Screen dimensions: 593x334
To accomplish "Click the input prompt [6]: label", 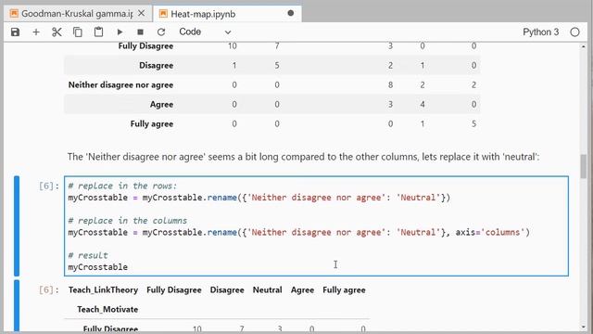I will 49,186.
